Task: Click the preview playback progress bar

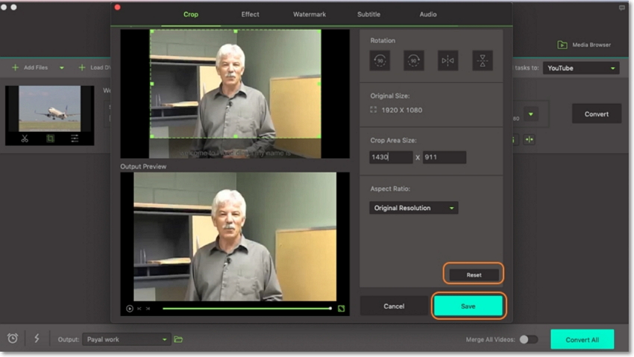Action: point(246,308)
